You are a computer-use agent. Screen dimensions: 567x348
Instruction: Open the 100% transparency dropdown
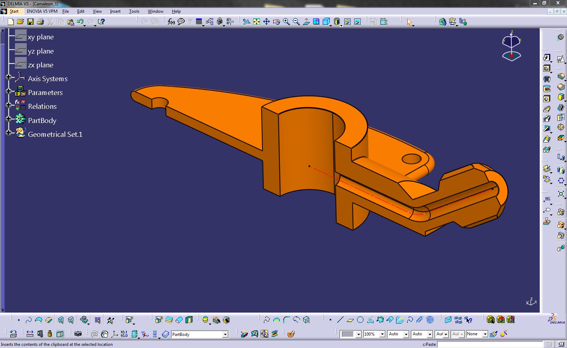click(x=382, y=334)
